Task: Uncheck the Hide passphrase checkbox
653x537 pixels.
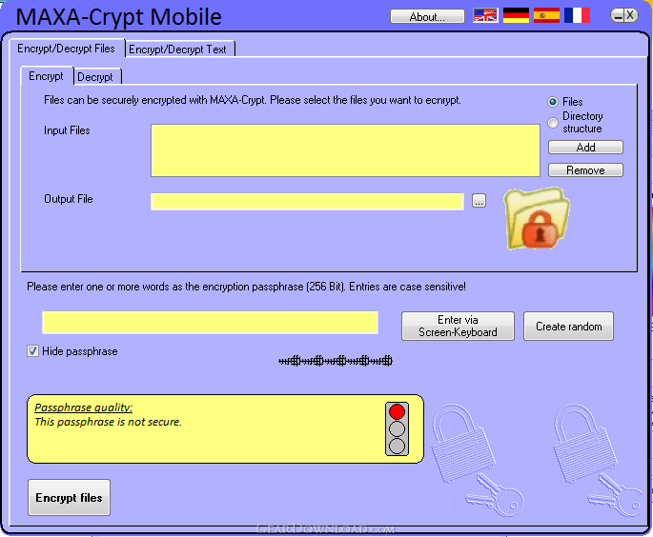Action: tap(33, 351)
